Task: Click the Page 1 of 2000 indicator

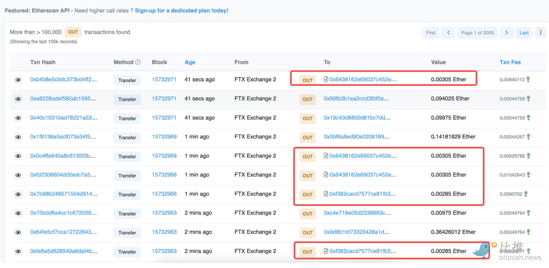Action: pyautogui.click(x=477, y=33)
